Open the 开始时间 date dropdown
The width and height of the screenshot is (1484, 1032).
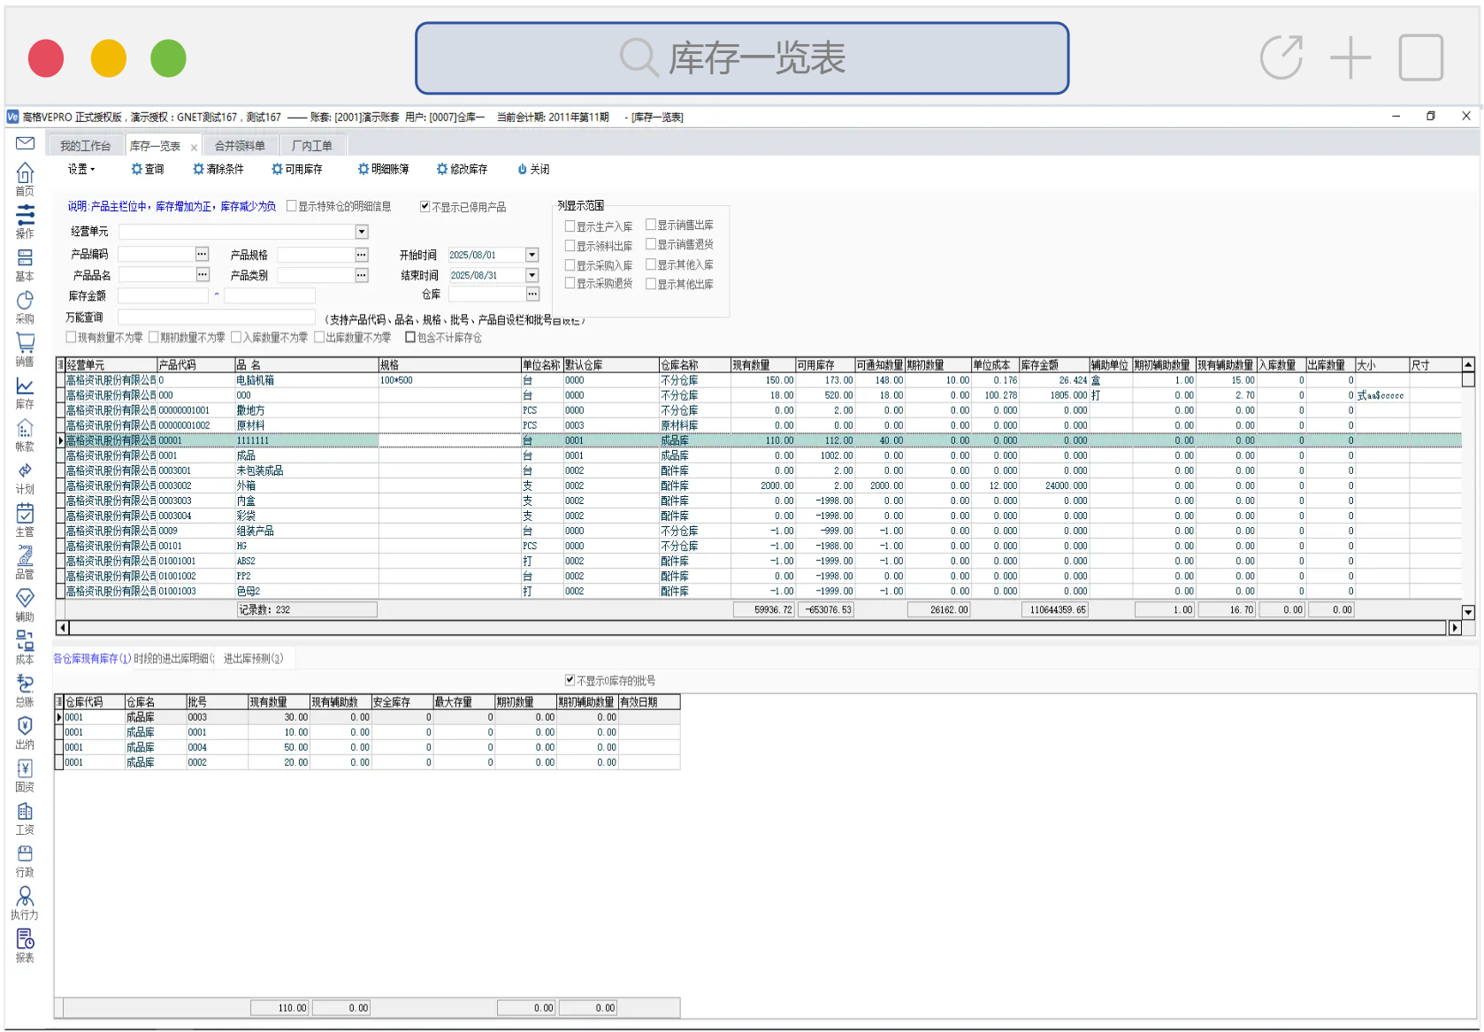click(532, 255)
